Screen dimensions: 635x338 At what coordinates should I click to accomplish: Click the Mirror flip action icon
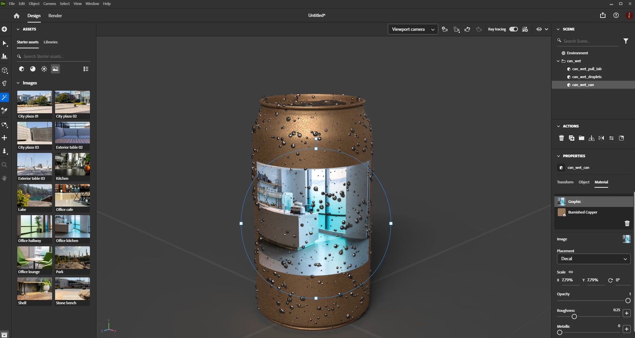tap(601, 138)
